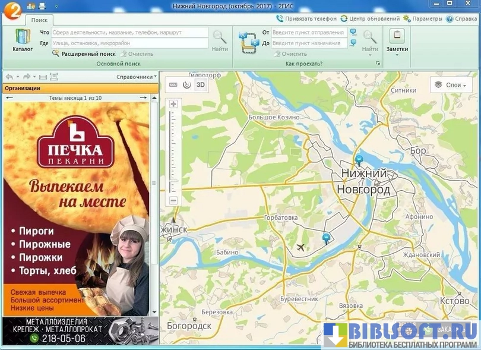This screenshot has height=350, width=481.
Task: Expand the Слои layers dropdown
Action: (451, 85)
